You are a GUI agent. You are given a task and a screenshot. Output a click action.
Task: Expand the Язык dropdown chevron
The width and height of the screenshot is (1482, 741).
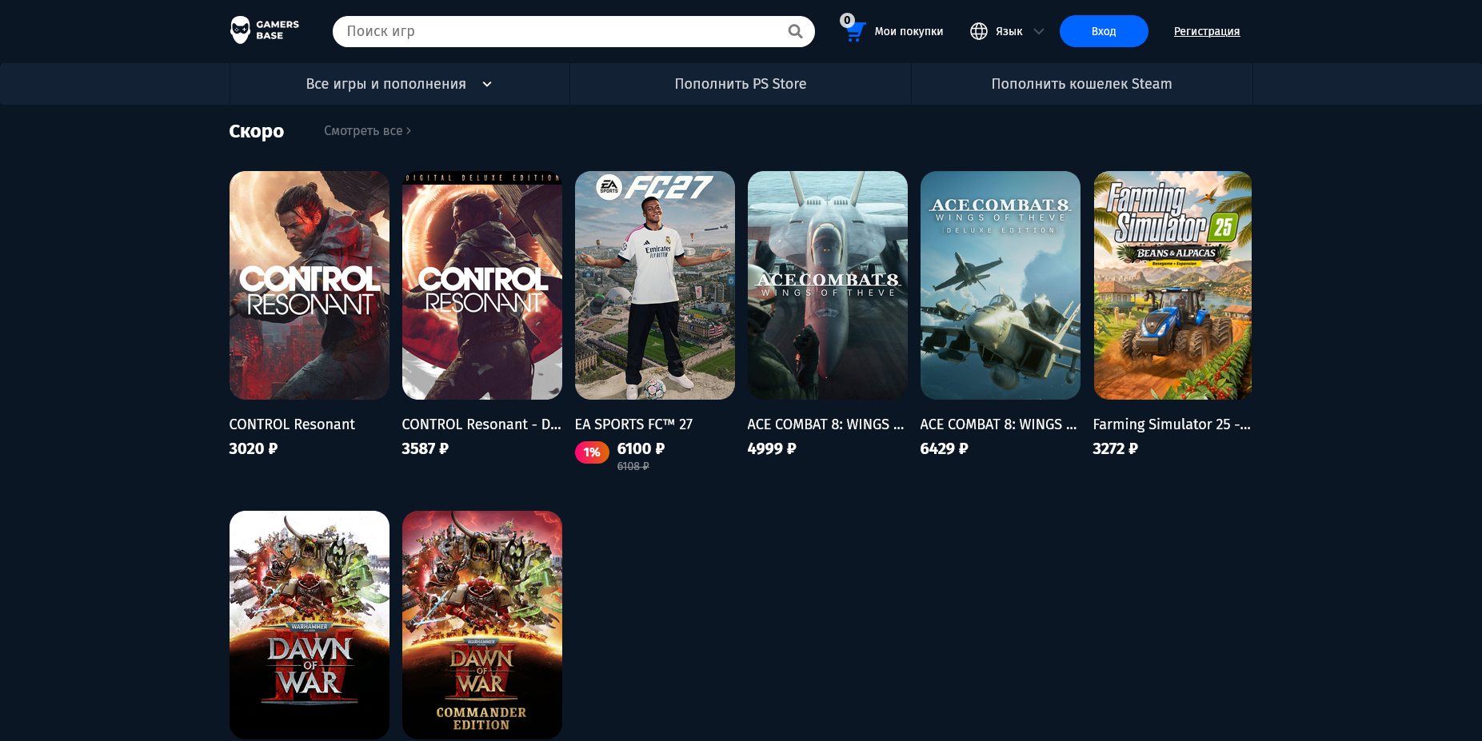pyautogui.click(x=1039, y=31)
